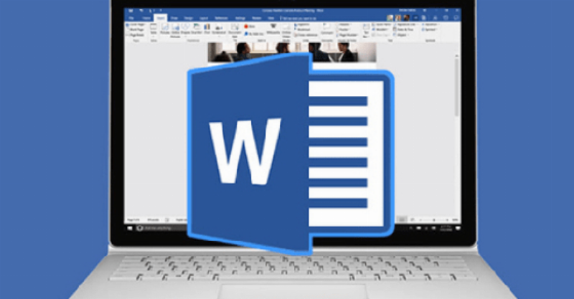Click the Hyperlink button
This screenshot has height=299, width=574.
[x=302, y=24]
